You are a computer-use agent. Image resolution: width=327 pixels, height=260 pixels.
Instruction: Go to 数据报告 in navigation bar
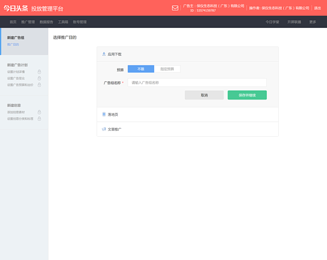pyautogui.click(x=46, y=22)
